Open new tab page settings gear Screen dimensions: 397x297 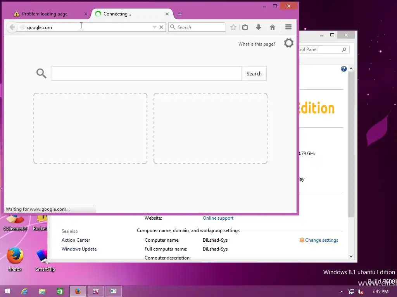pos(288,43)
